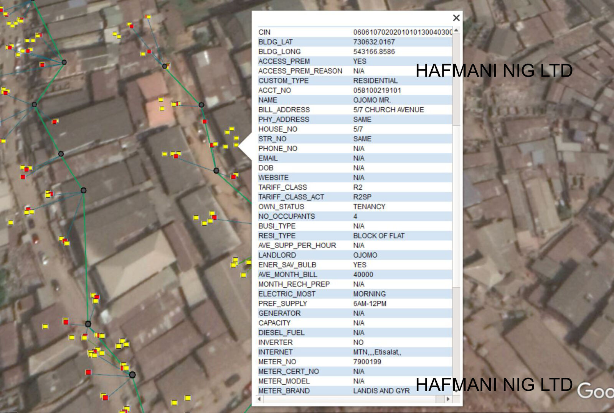Close the customer info popup
The height and width of the screenshot is (413, 614).
coord(456,18)
